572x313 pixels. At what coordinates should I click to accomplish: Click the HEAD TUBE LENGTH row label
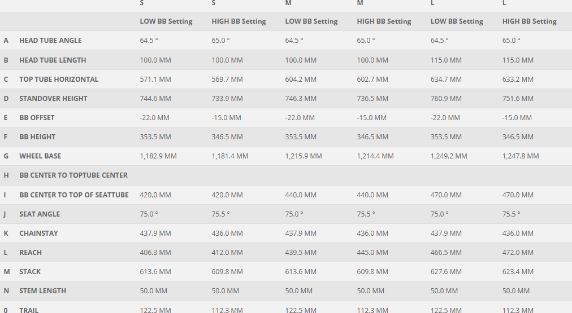point(53,60)
